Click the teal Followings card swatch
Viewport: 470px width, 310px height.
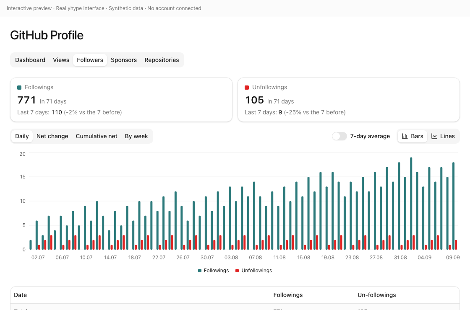pyautogui.click(x=19, y=88)
